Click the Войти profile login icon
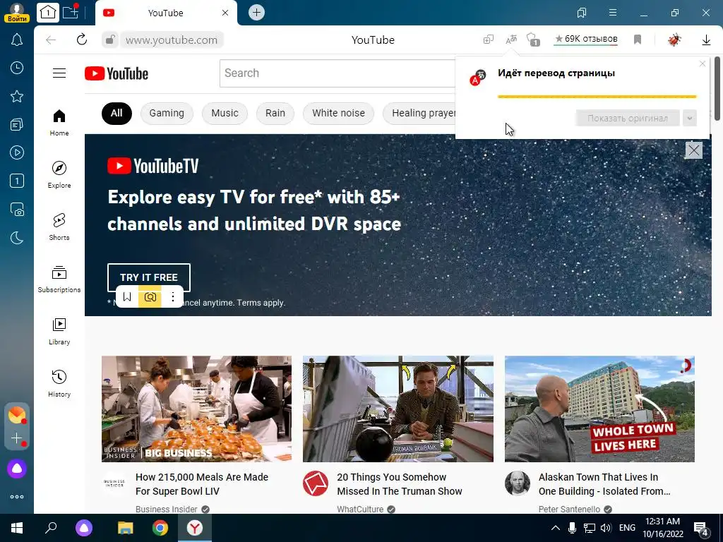This screenshot has height=542, width=723. [17, 13]
